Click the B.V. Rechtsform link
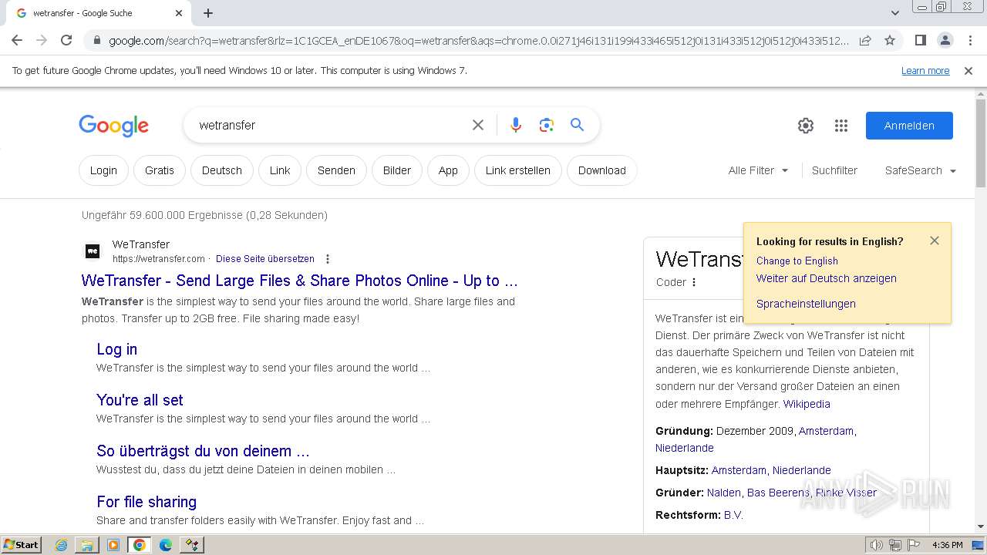This screenshot has height=555, width=987. 733,515
